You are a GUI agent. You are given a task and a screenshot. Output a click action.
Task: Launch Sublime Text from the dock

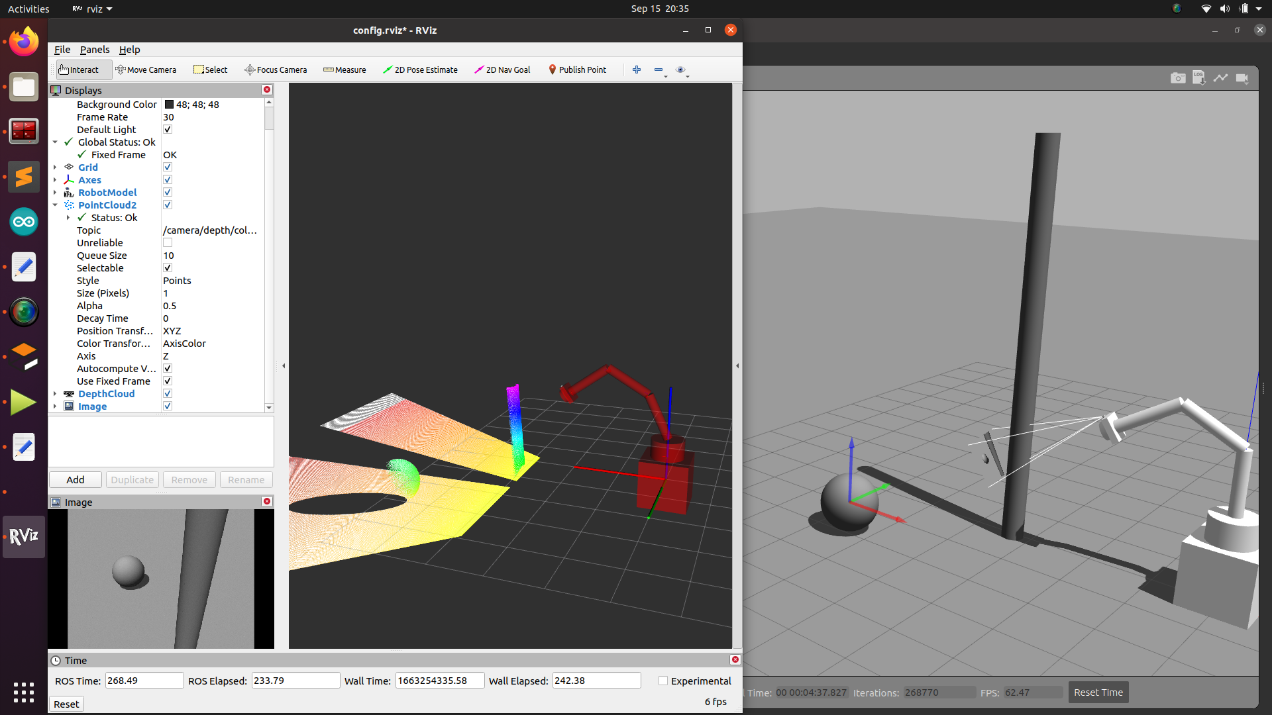click(x=24, y=177)
